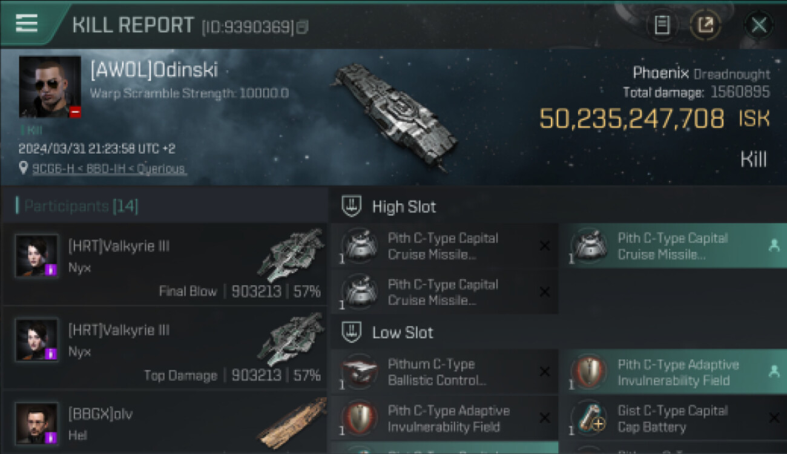This screenshot has width=787, height=454.
Task: Open the hamburger menu icon
Action: coord(27,23)
